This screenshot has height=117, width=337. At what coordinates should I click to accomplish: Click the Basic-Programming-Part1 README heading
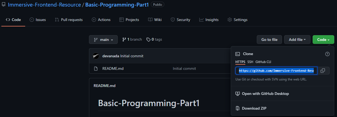pos(149,103)
